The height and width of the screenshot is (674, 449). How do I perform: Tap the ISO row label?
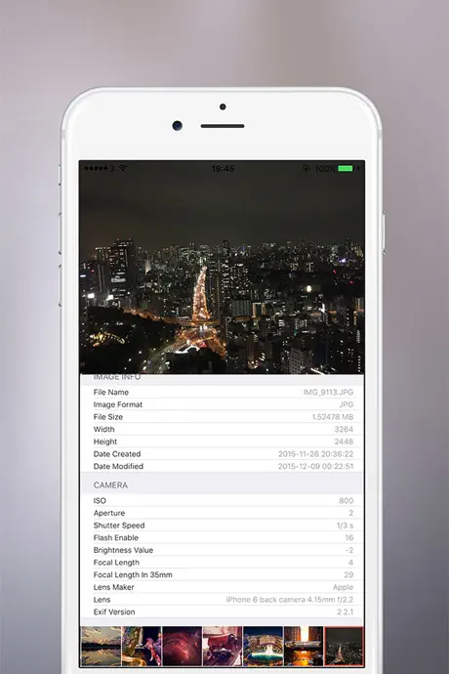coord(100,501)
